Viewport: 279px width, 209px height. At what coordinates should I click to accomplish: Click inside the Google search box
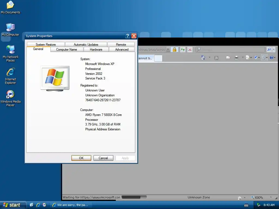[x=231, y=50]
